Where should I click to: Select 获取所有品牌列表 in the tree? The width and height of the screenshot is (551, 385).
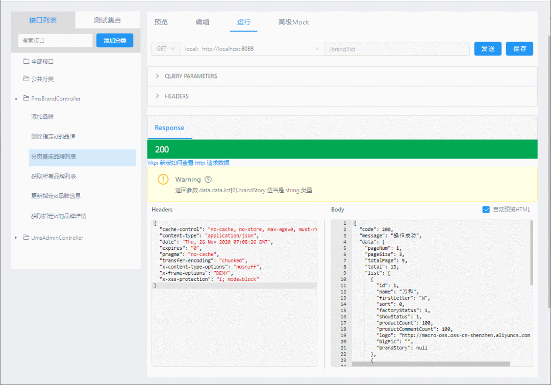54,176
